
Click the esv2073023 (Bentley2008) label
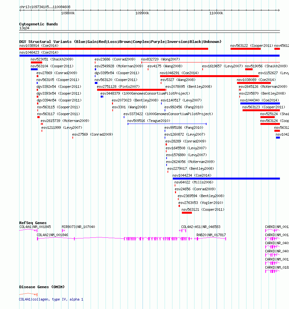(135, 100)
